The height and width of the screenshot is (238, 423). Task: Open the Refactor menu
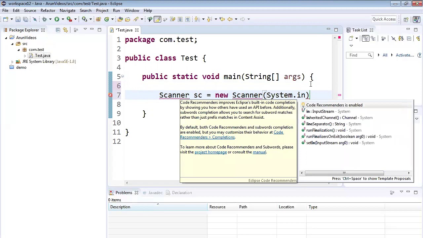click(x=48, y=11)
